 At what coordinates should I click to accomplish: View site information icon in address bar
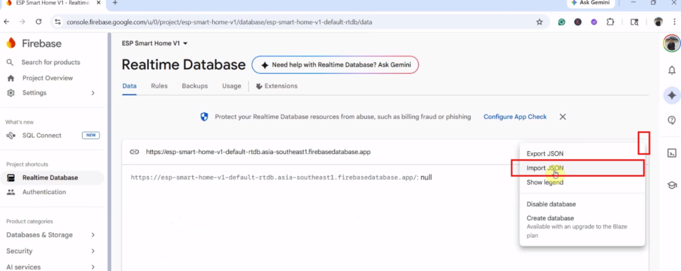57,22
